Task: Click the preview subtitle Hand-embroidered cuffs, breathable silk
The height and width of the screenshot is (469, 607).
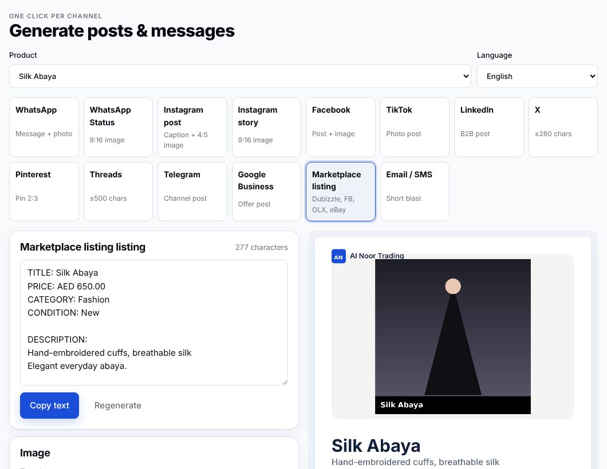Action: click(x=415, y=462)
